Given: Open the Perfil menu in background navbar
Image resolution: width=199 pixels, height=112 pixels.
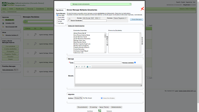Looking at the screenshot, I should click(11, 9).
